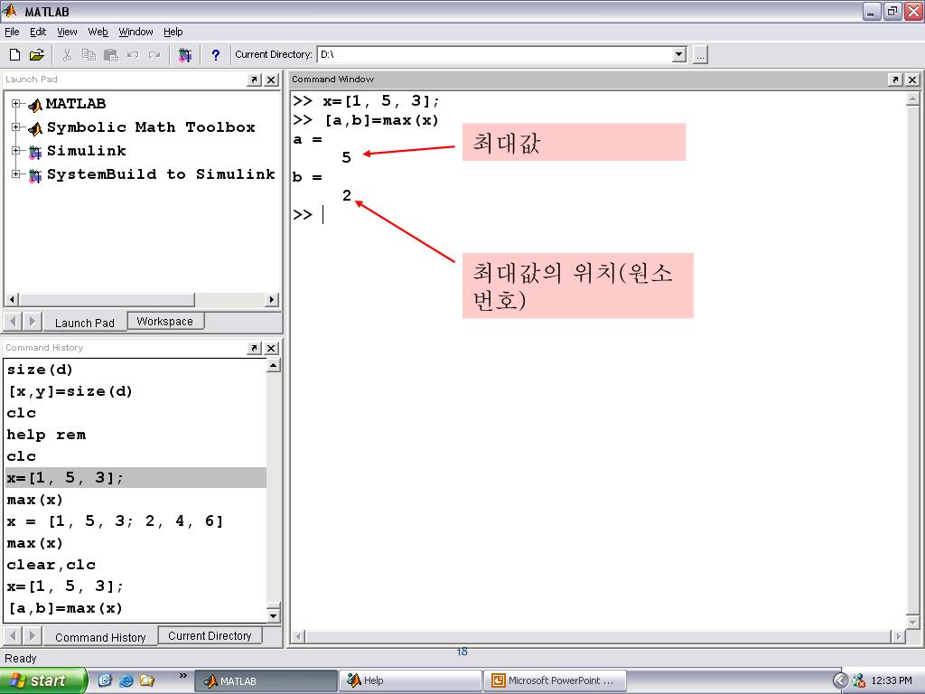Click the Command History tab scroll right arrow

tap(32, 636)
